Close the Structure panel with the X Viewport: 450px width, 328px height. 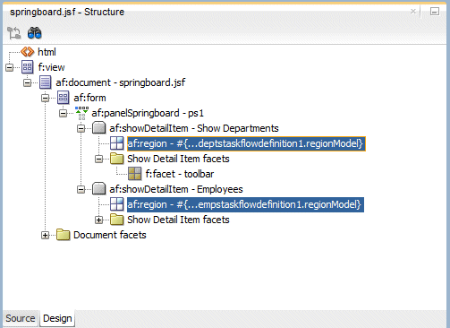413,12
